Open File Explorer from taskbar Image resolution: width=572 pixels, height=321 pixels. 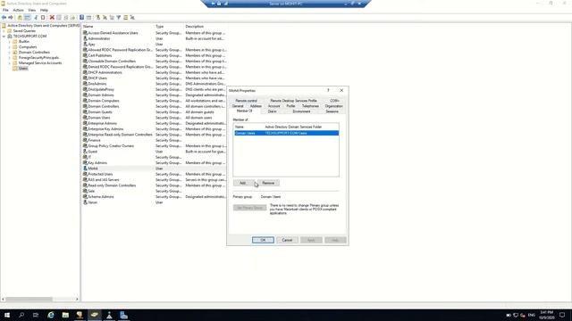65,315
